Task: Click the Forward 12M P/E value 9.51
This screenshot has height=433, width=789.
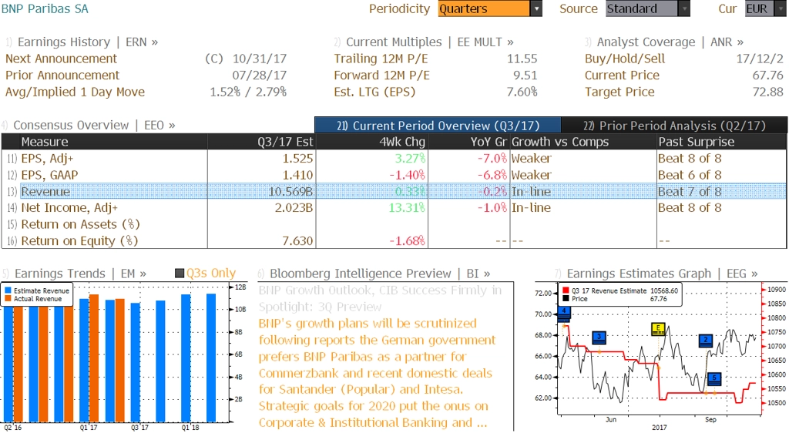Action: 525,76
